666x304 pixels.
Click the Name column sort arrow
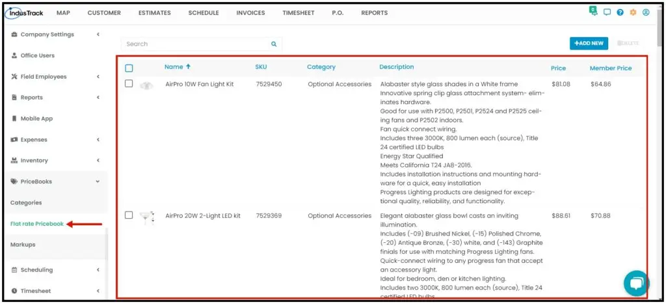pyautogui.click(x=188, y=67)
